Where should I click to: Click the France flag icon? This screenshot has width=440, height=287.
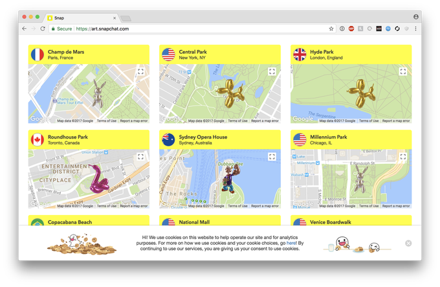(x=38, y=54)
